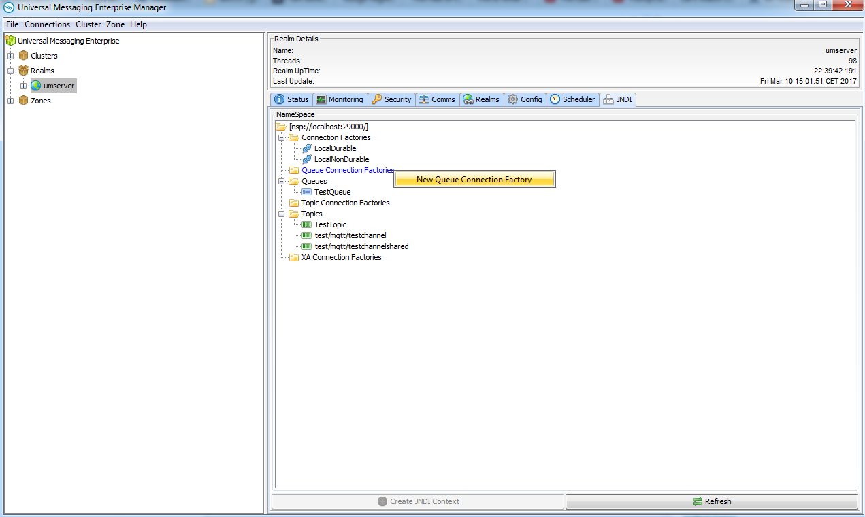
Task: Click the test/mqtt/testchannel channel icon
Action: [307, 235]
